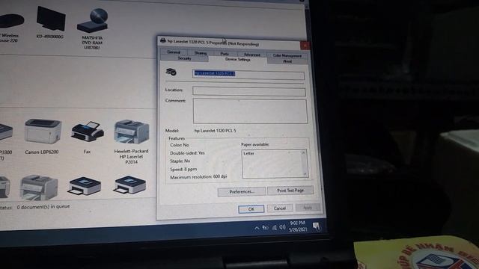Select the Canon LBP6200 printer icon
This screenshot has width=479, height=269.
coord(43,132)
